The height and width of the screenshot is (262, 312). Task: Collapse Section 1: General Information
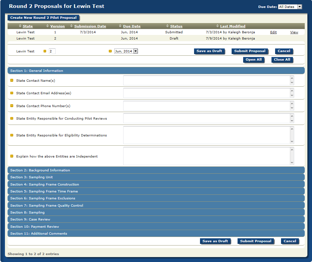click(x=156, y=71)
